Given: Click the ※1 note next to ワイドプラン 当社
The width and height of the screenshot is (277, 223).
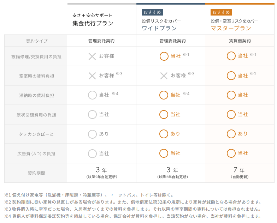Looking at the screenshot, I should point(186,54).
